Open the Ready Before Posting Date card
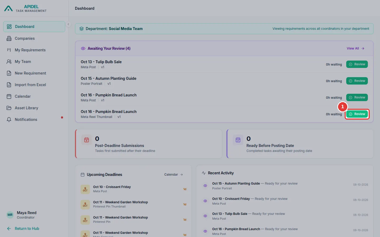 coord(300,144)
